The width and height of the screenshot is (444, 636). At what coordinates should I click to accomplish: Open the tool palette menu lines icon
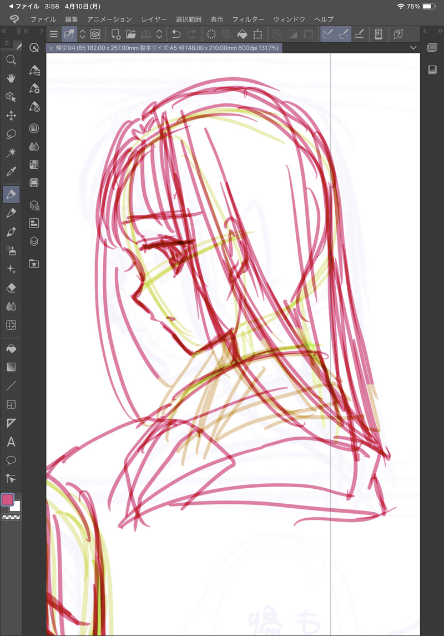tap(7, 43)
